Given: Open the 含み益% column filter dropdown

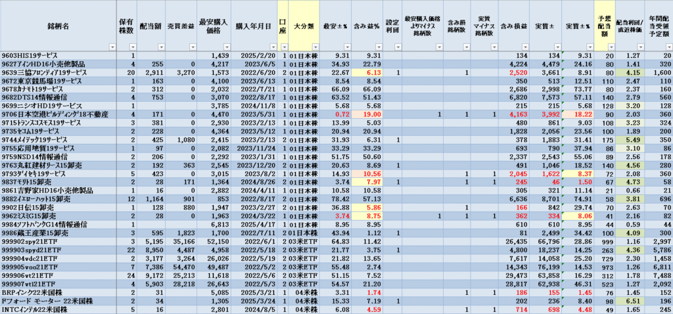Looking at the screenshot, I should pyautogui.click(x=378, y=47).
